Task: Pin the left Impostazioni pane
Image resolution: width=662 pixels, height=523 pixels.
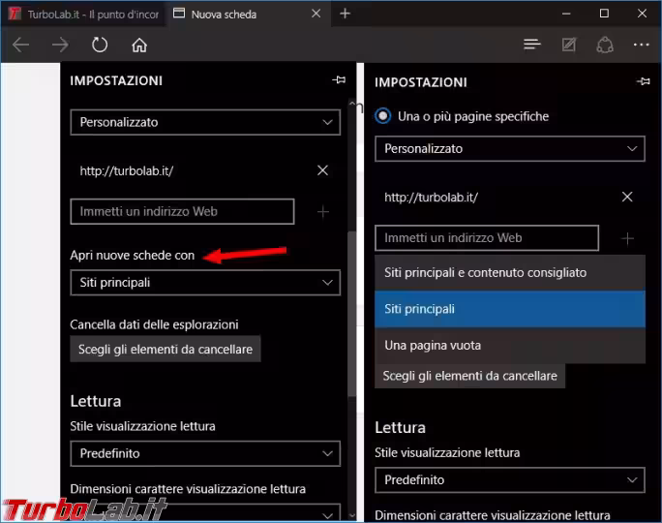Action: tap(339, 79)
